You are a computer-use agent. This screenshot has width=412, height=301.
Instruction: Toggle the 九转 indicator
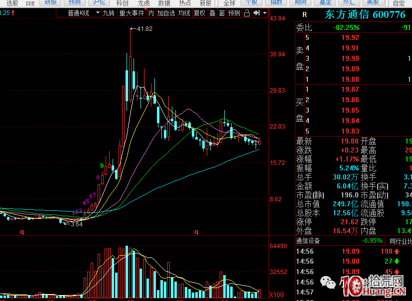pos(109,13)
